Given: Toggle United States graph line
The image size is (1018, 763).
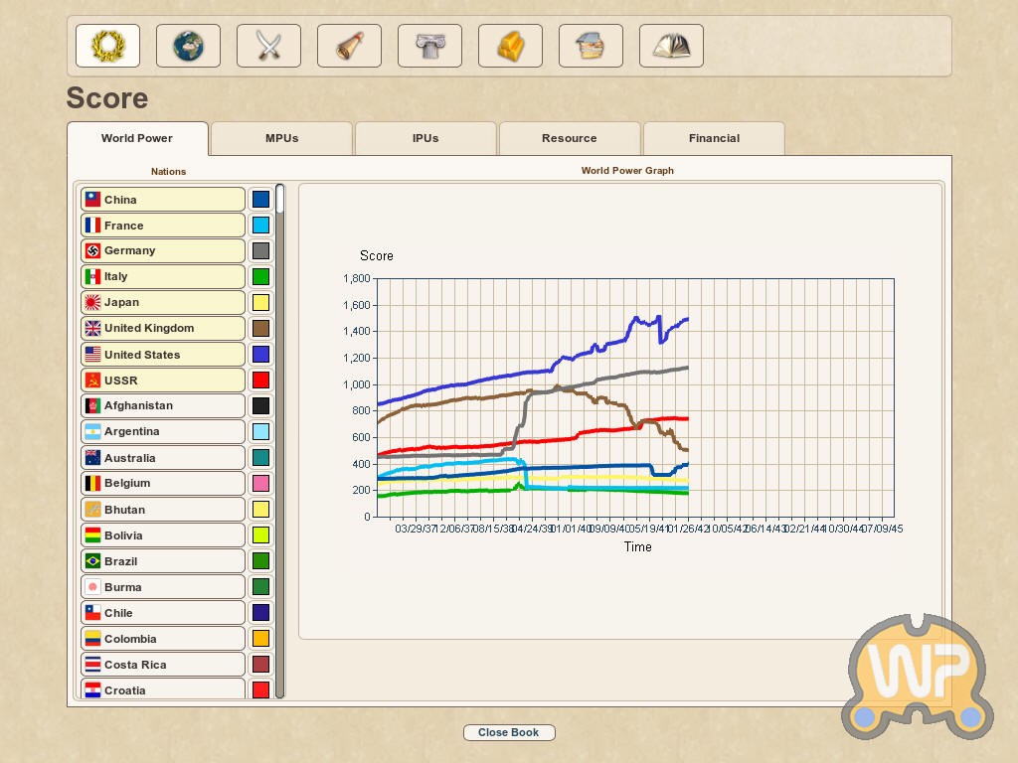Looking at the screenshot, I should [163, 355].
